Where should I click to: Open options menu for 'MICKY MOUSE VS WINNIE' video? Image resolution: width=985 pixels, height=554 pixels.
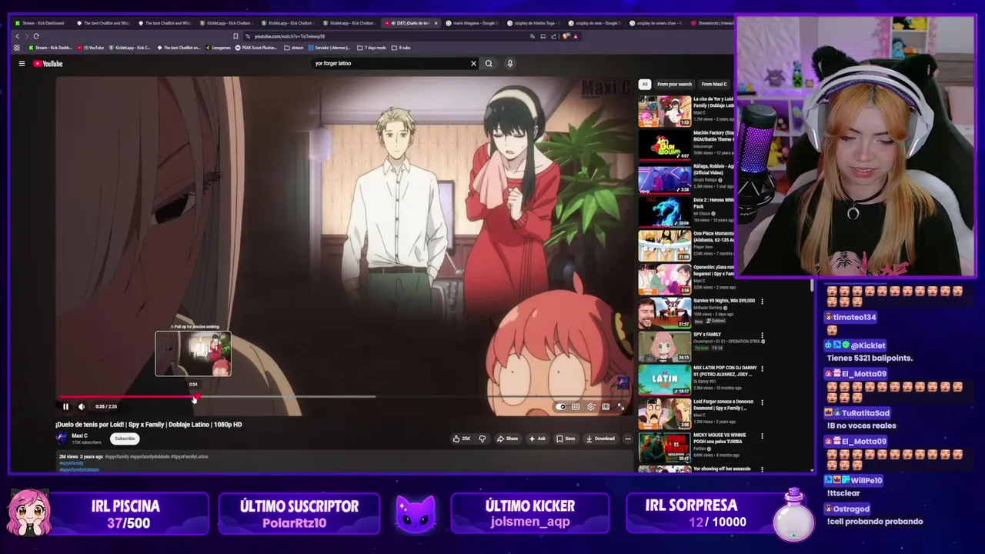click(762, 436)
